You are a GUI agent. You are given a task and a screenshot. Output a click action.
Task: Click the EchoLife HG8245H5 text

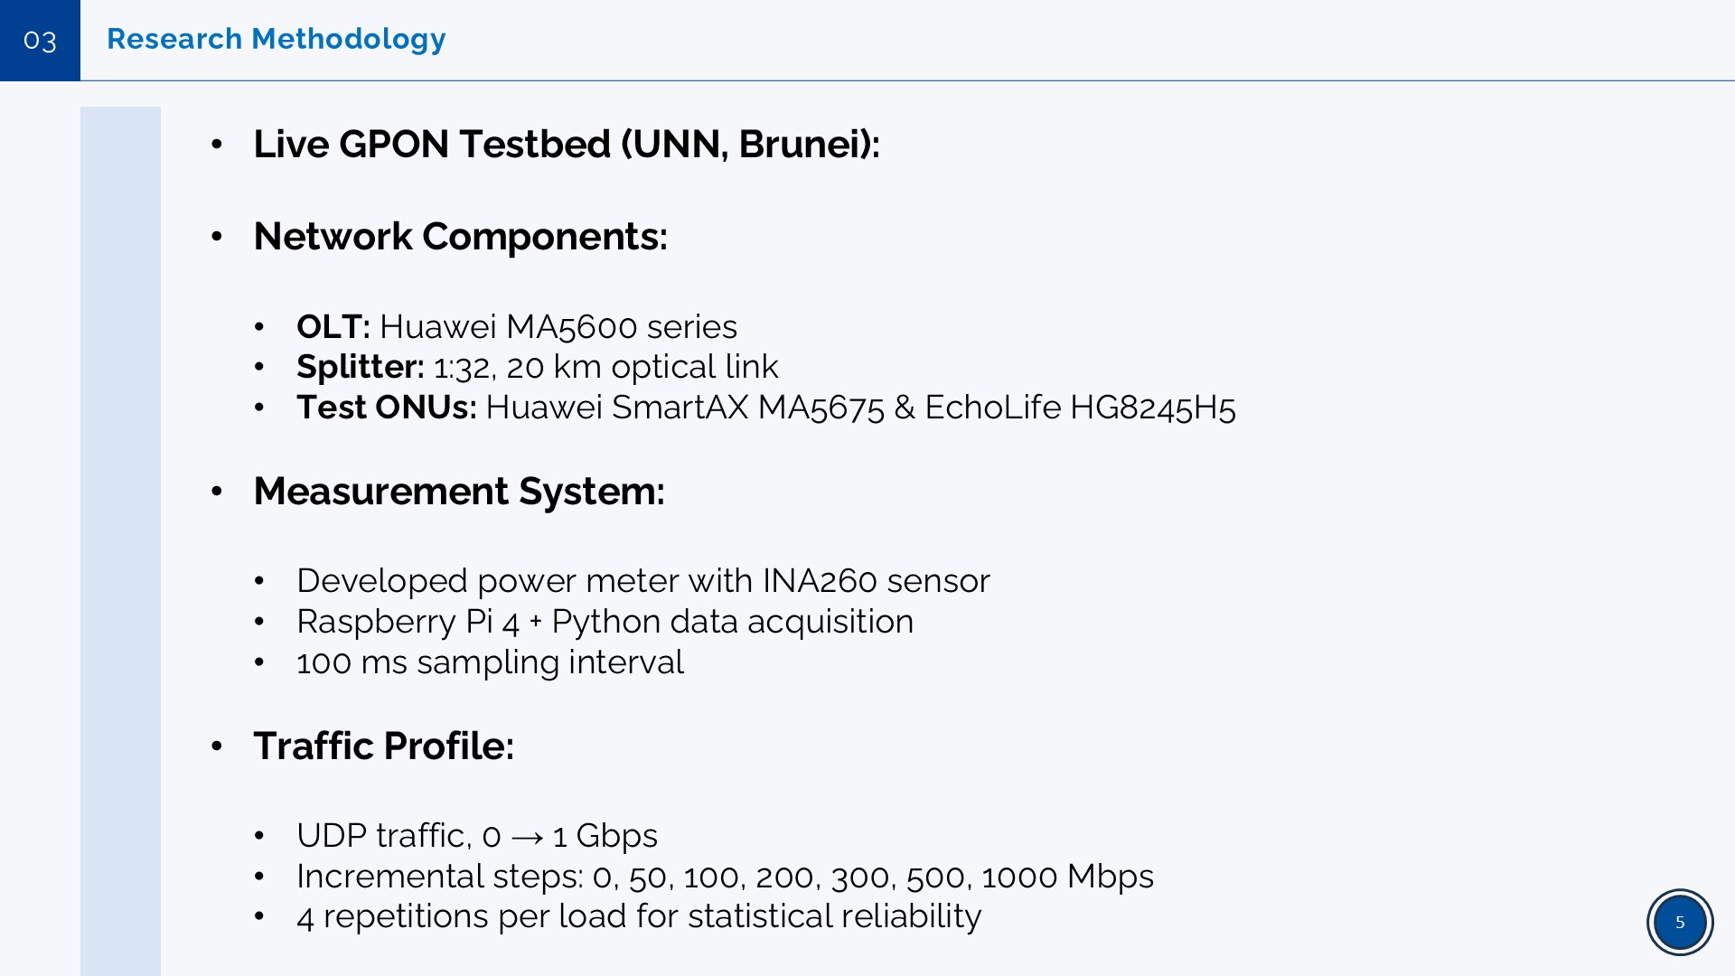pos(1080,408)
